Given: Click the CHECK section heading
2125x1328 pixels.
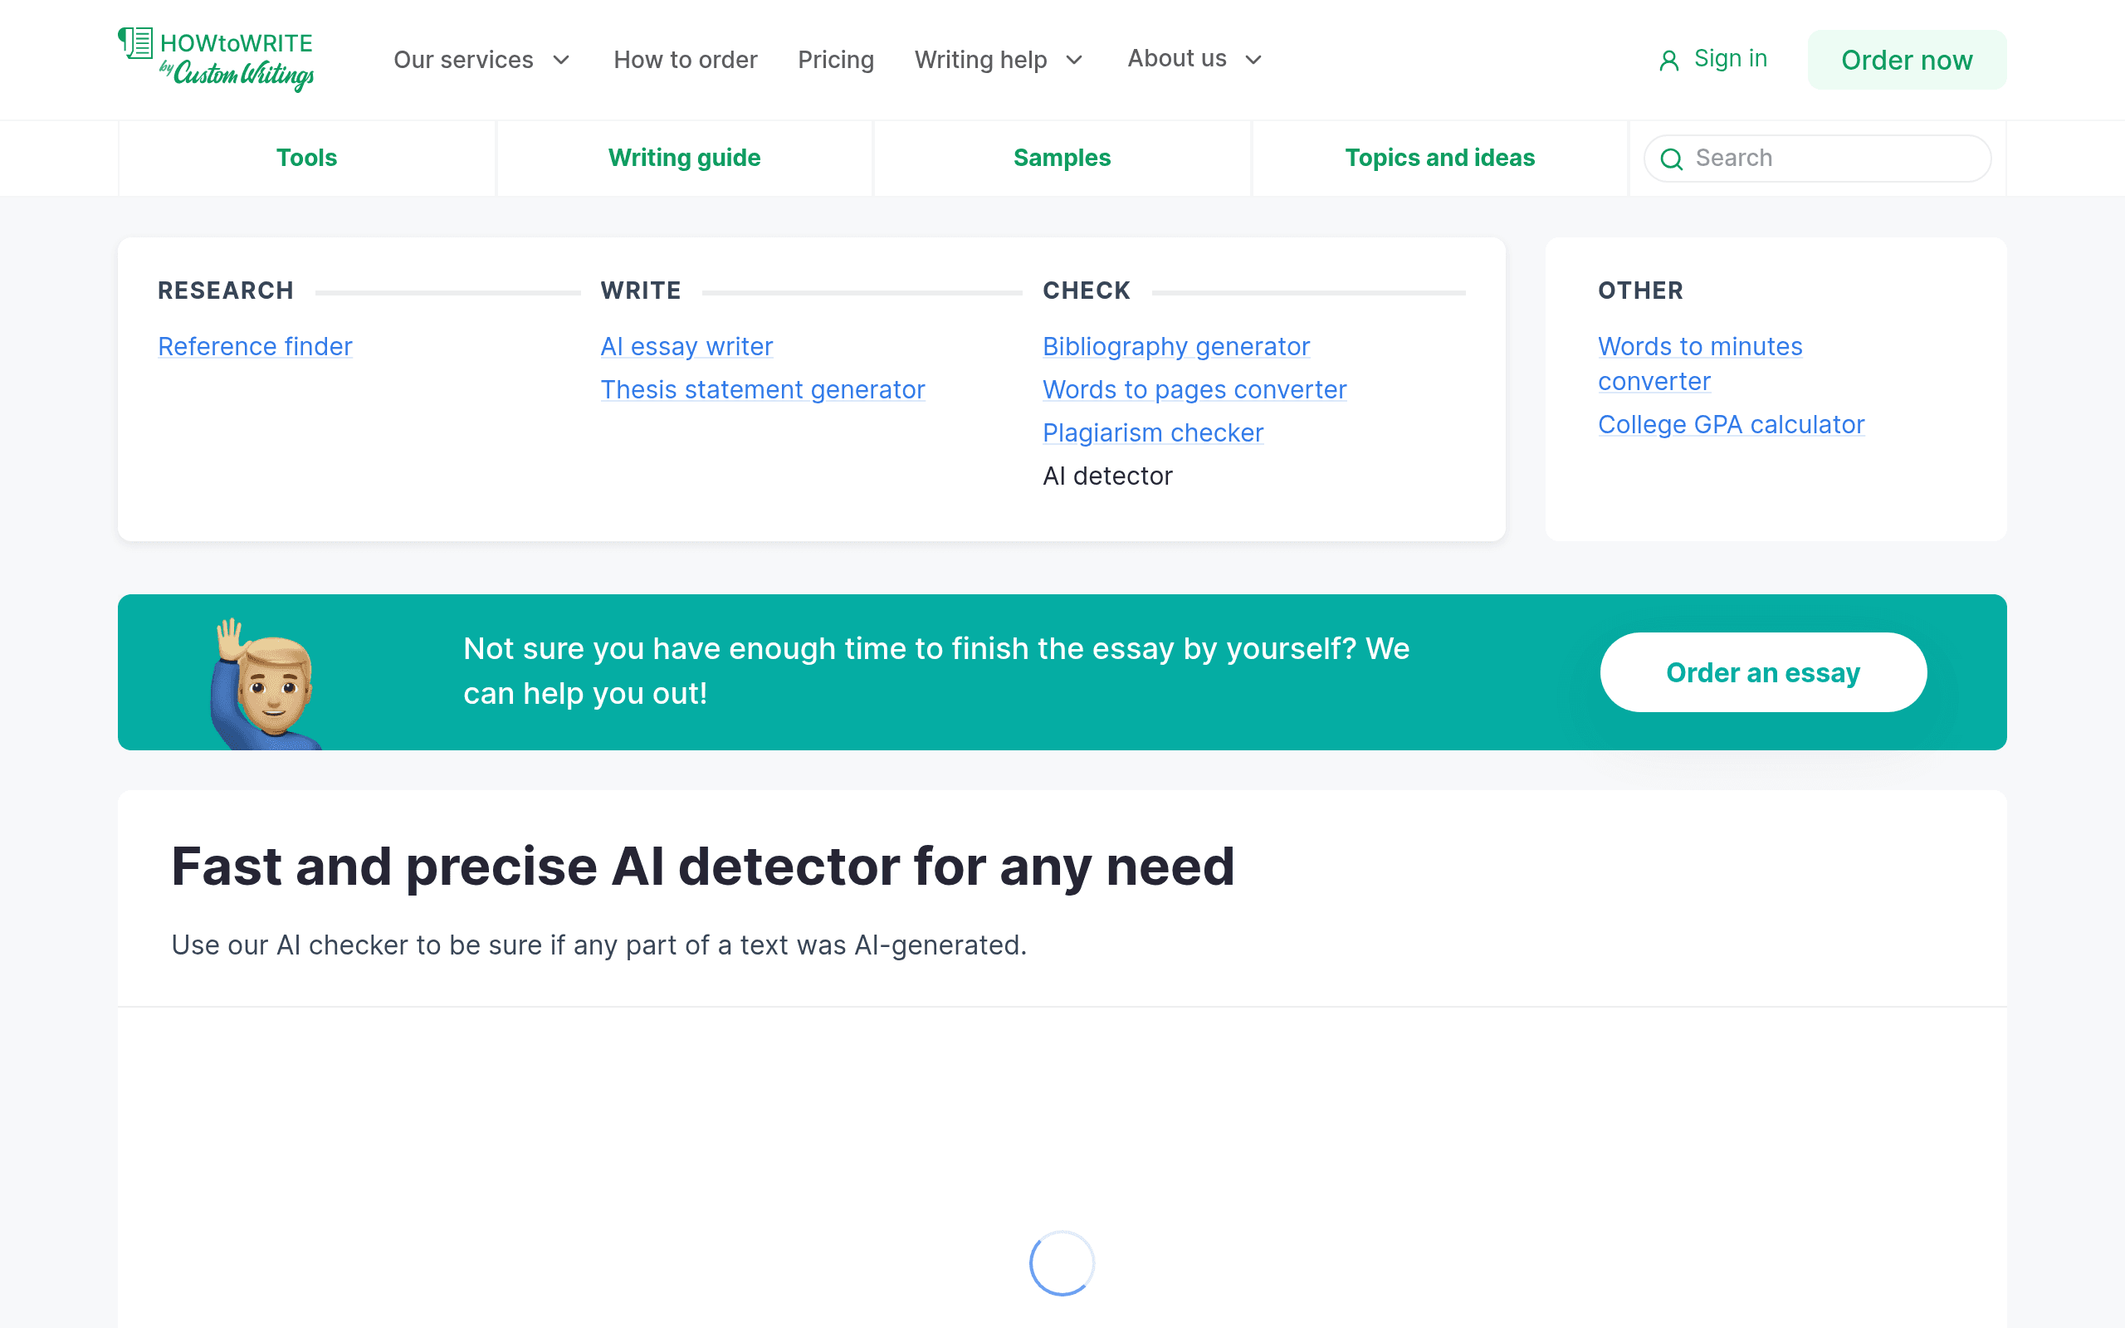Looking at the screenshot, I should pyautogui.click(x=1087, y=290).
